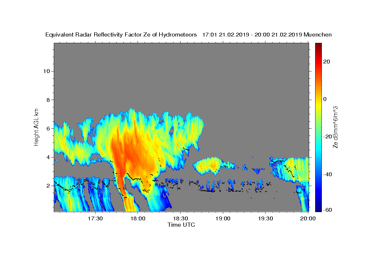Click the colorbar tick label '-40'

(x=328, y=174)
